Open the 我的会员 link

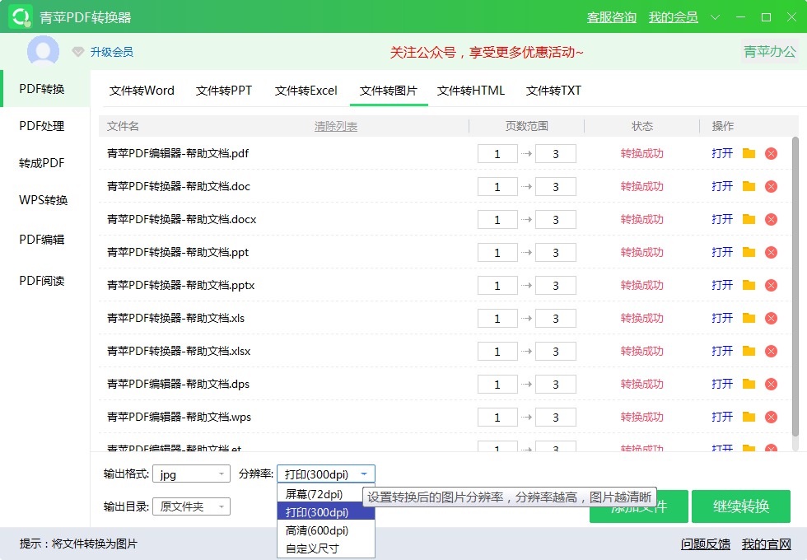pos(674,17)
